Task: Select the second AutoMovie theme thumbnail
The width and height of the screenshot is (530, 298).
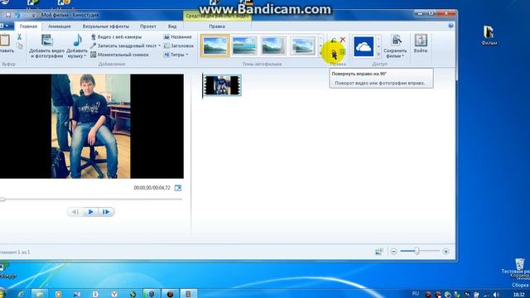Action: [244, 46]
